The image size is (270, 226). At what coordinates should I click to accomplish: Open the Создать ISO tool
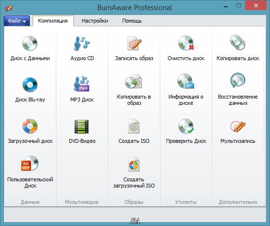tap(134, 131)
